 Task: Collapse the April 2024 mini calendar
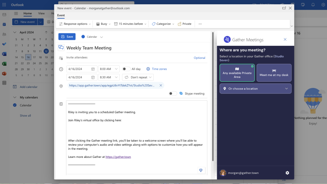(15, 32)
